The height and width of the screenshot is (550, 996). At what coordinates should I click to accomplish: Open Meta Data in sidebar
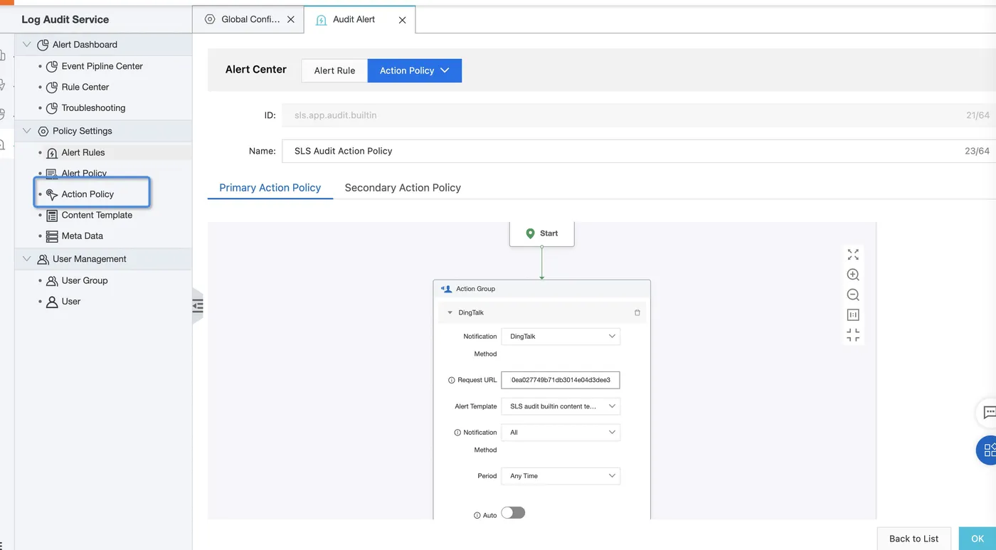tap(82, 236)
